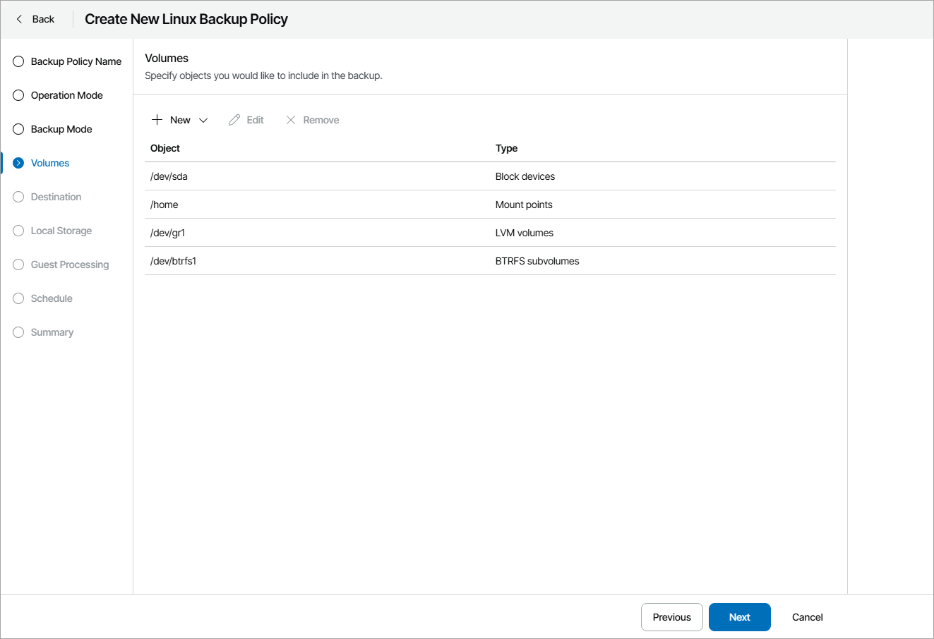The height and width of the screenshot is (639, 934).
Task: Click the Remove X icon
Action: pyautogui.click(x=291, y=120)
